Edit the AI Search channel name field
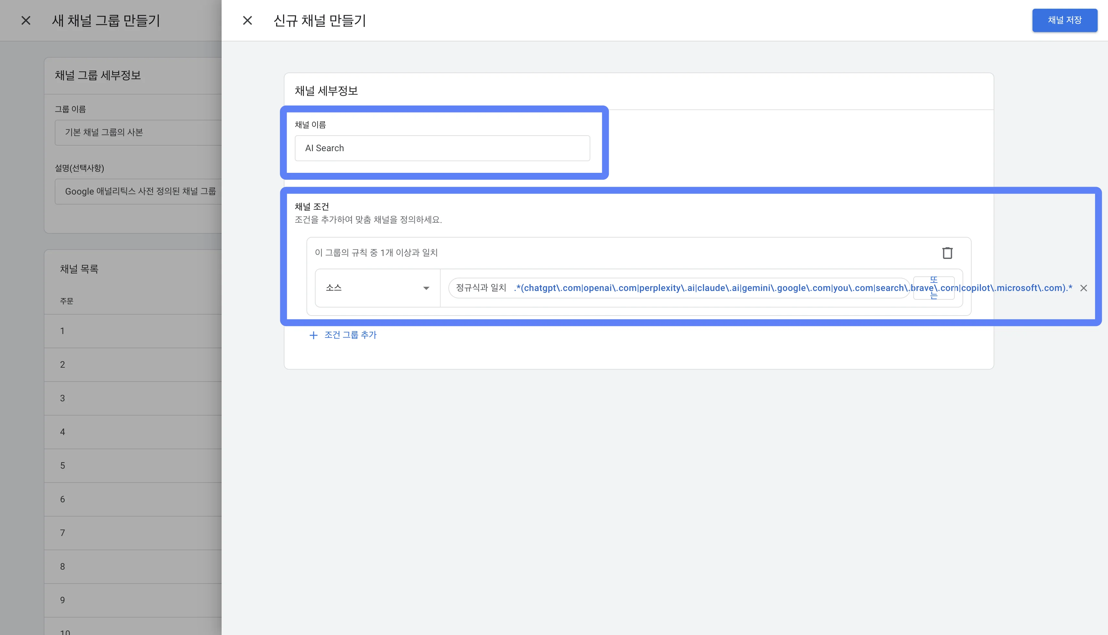The image size is (1108, 635). (x=442, y=148)
